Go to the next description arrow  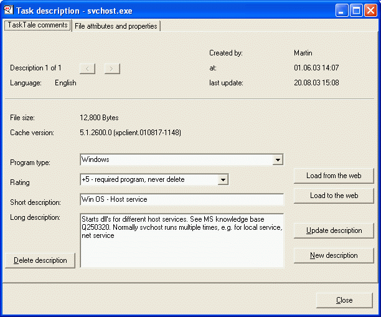point(112,68)
